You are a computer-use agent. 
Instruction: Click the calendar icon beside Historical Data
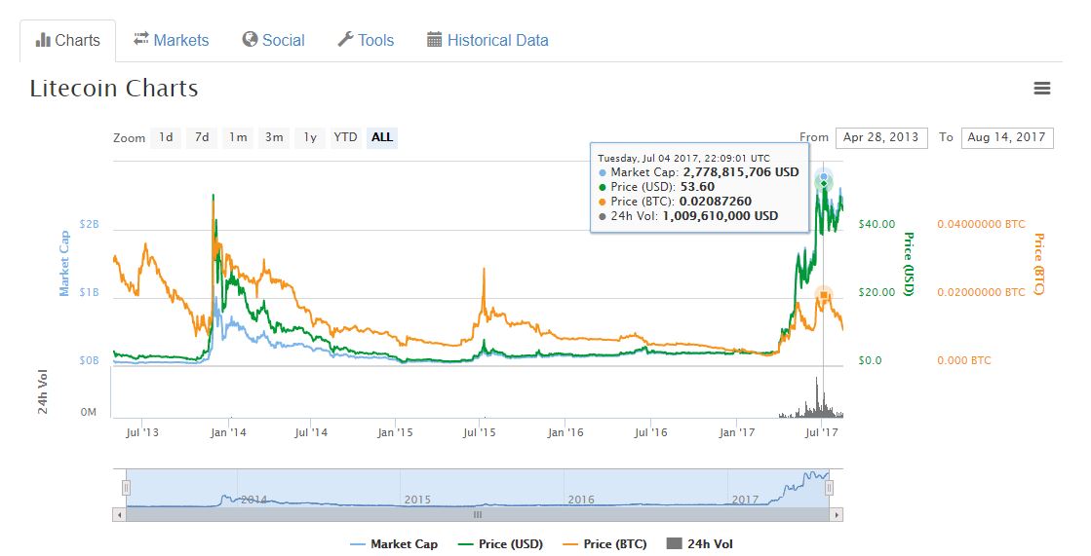coord(434,40)
